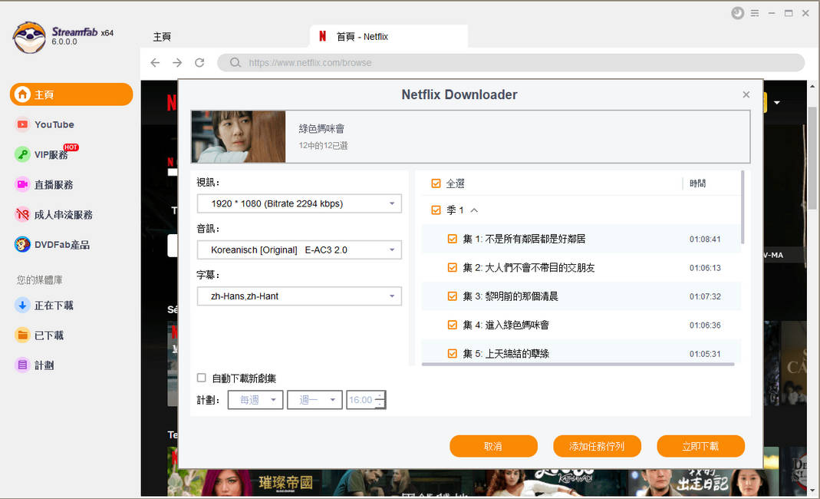
Task: Click the YouTube icon in sidebar
Action: (x=22, y=124)
